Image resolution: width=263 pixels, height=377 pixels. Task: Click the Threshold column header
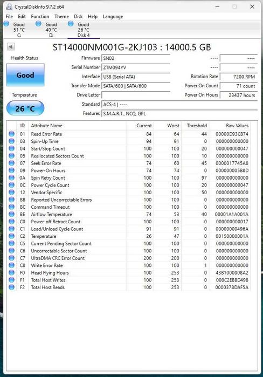point(195,126)
